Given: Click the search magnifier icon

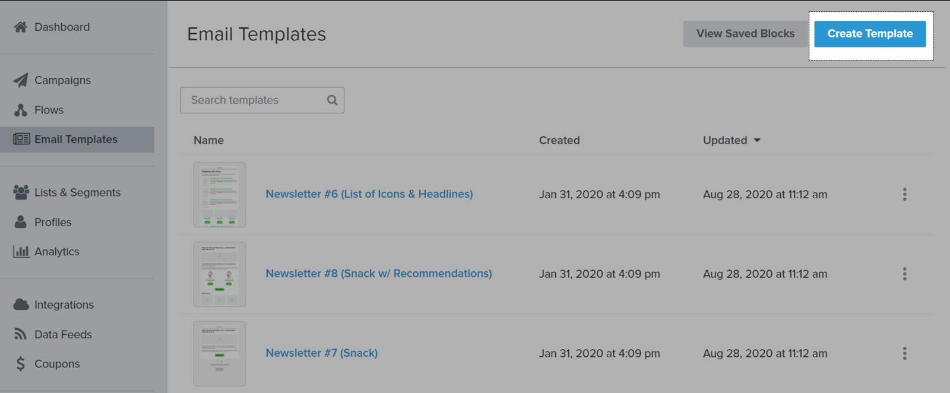Looking at the screenshot, I should tap(332, 100).
